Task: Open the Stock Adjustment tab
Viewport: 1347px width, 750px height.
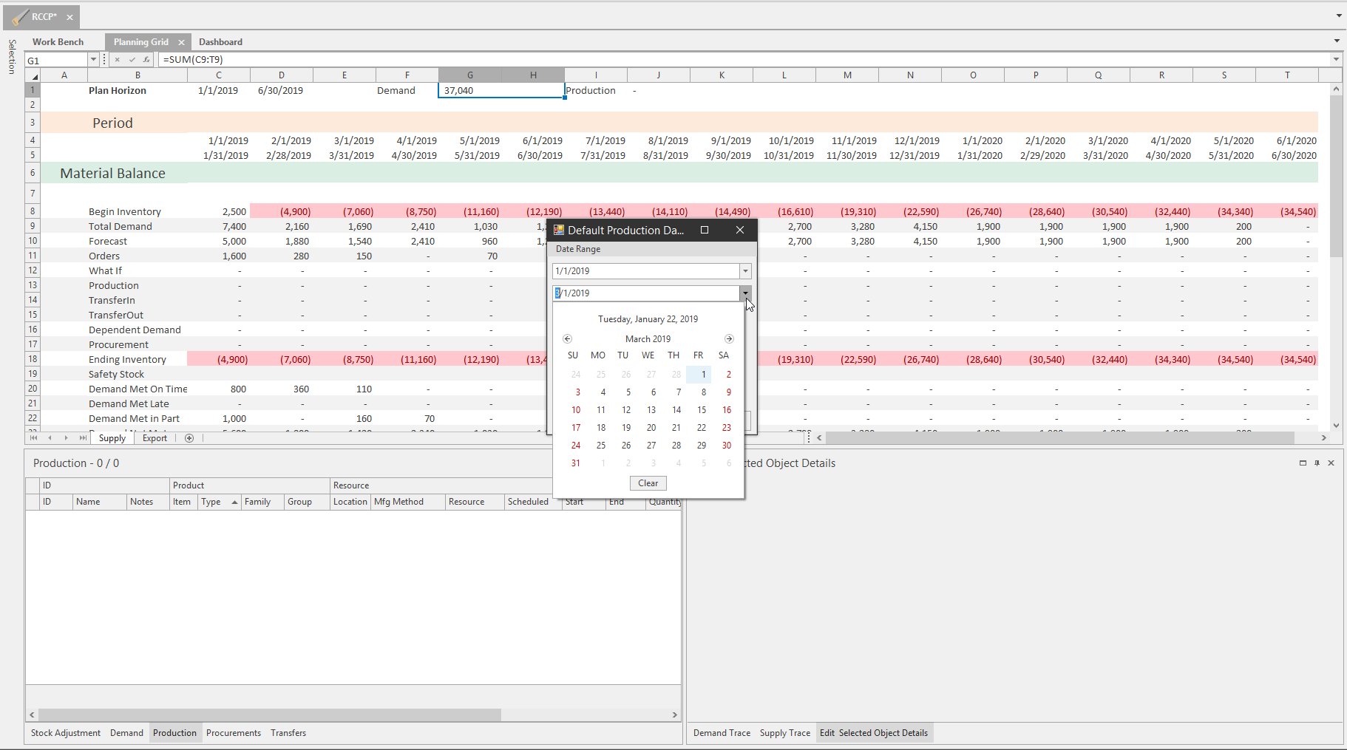Action: [66, 733]
